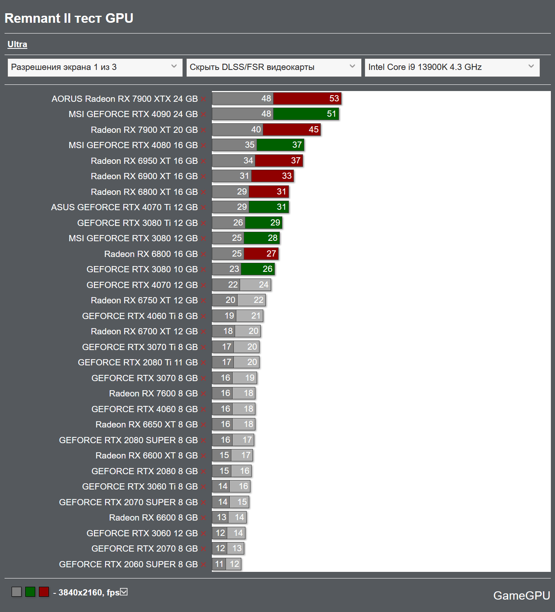Screen dimensions: 555x612
Task: Click the 45 fps value for Radeon RX 7900 XT
Action: [314, 130]
